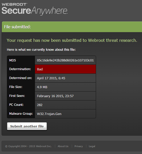Select the malware group W32.Trojan.Gen
The height and width of the screenshot is (154, 142).
(x=49, y=114)
